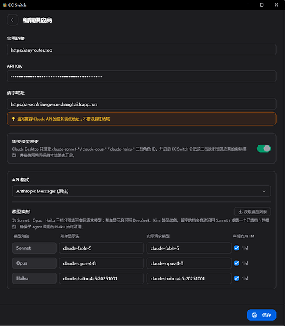
Task: Click the 模型角色 column header
Action: [21, 236]
